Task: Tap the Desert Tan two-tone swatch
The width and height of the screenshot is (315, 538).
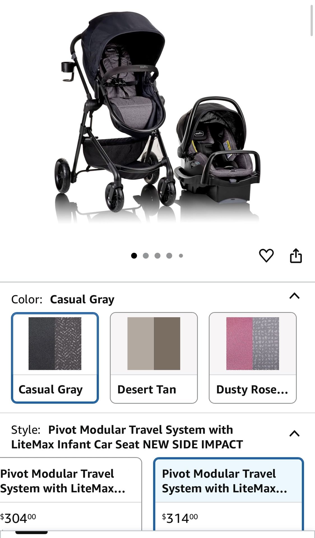Action: [x=154, y=344]
